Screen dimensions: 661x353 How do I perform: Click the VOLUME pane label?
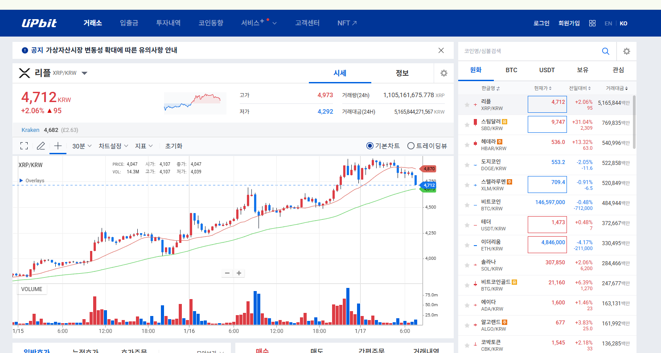pos(32,289)
